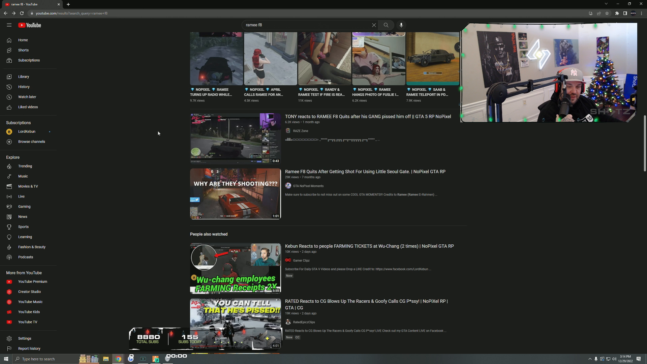Image resolution: width=647 pixels, height=364 pixels.
Task: Open the Chrome extensions puzzle icon
Action: (x=617, y=13)
